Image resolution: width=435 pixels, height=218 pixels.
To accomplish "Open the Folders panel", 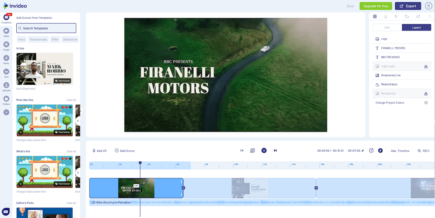I will click(6, 100).
